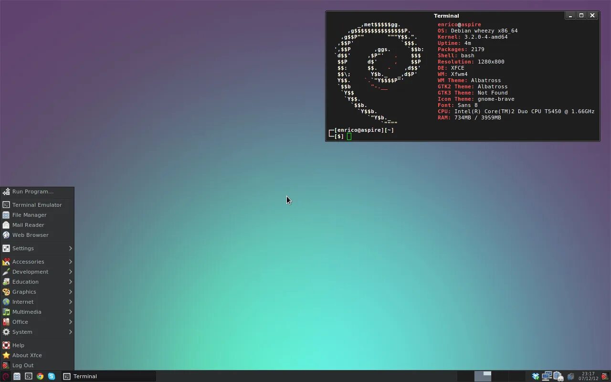Screen dimensions: 611x382
Task: Click the CPU Intel Core 2 Duo line
Action: (x=516, y=111)
